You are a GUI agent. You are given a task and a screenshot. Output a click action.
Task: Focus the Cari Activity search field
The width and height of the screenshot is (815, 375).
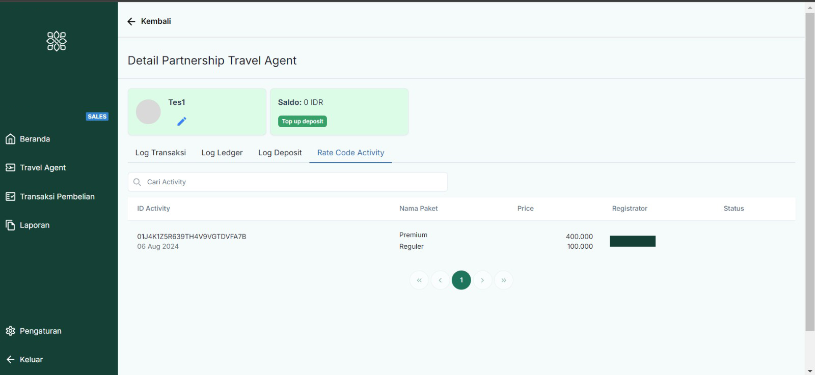(x=295, y=182)
